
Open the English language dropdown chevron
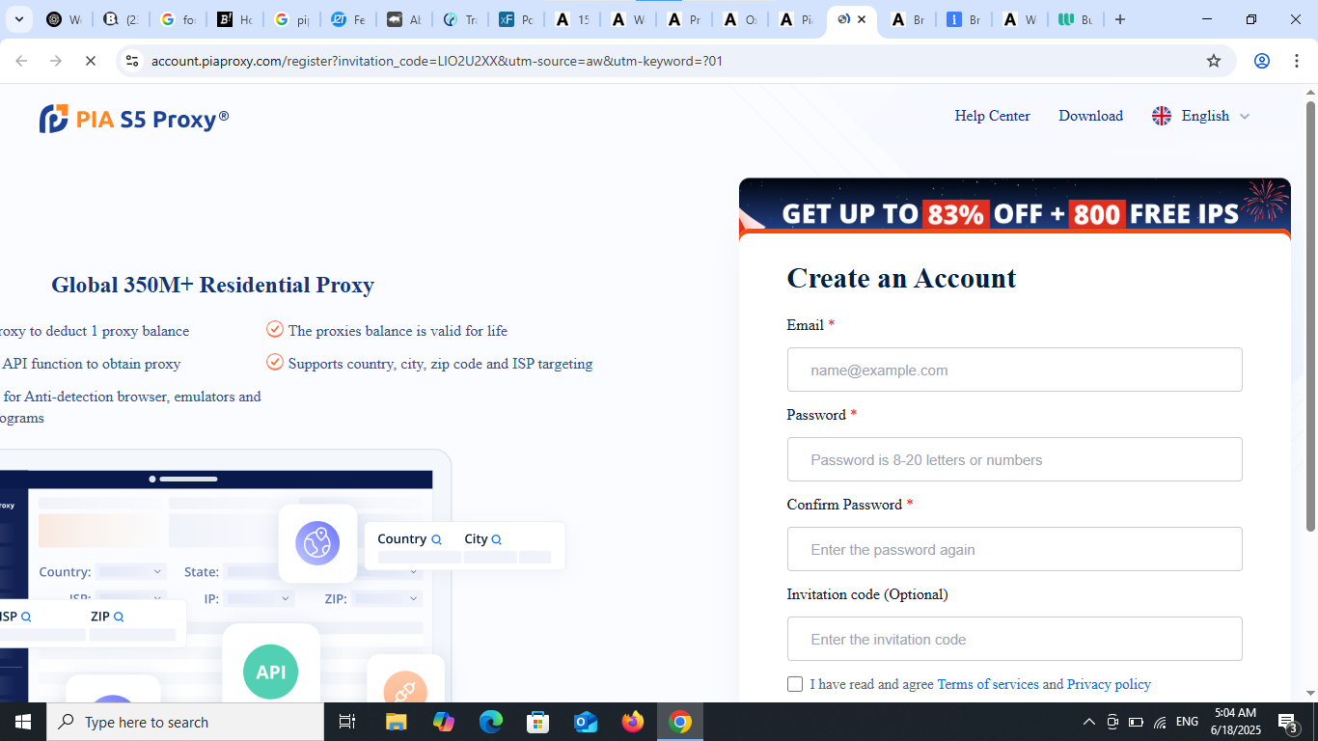1245,116
